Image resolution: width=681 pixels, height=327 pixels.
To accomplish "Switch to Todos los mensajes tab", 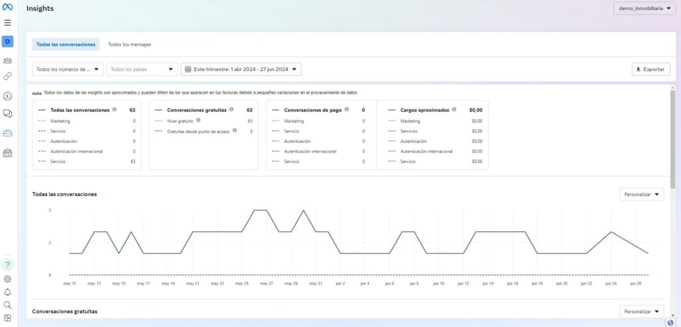I will click(129, 45).
